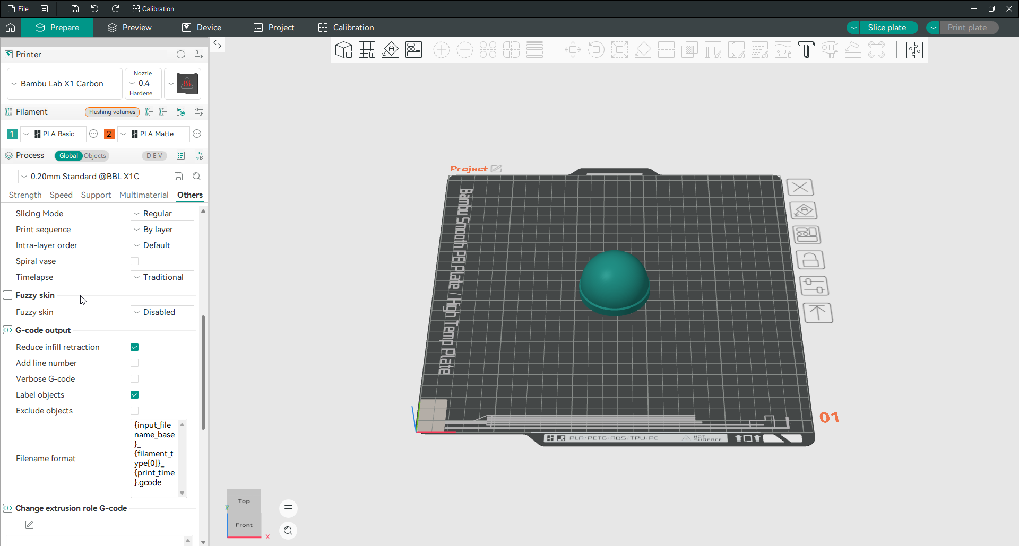
Task: Open the Bambu Lab X1 Carbon printer dropdown
Action: pos(65,84)
